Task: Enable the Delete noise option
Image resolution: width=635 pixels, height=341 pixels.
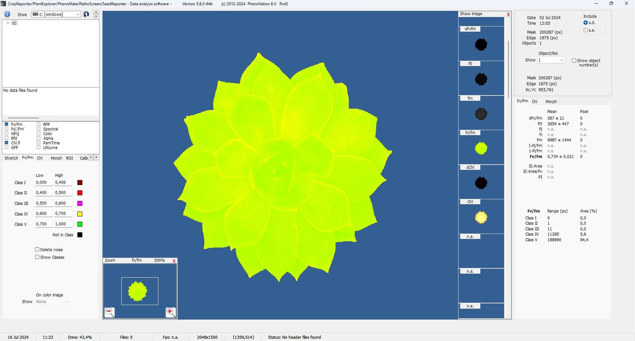Action: (37, 249)
